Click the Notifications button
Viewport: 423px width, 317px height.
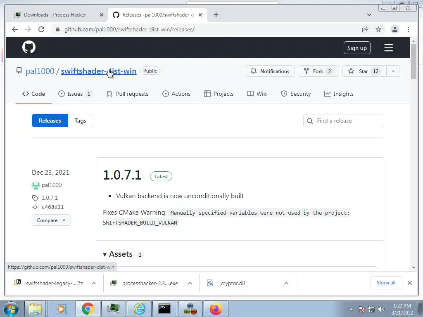(269, 71)
